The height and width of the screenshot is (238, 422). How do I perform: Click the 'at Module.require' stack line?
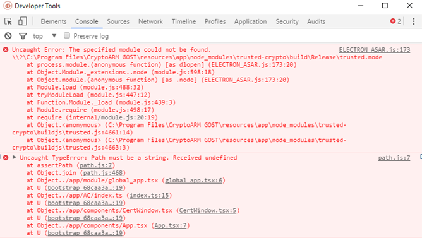pos(90,110)
